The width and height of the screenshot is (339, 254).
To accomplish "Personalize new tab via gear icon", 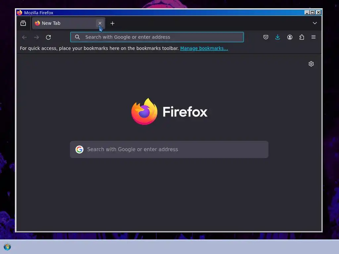I will [x=311, y=64].
